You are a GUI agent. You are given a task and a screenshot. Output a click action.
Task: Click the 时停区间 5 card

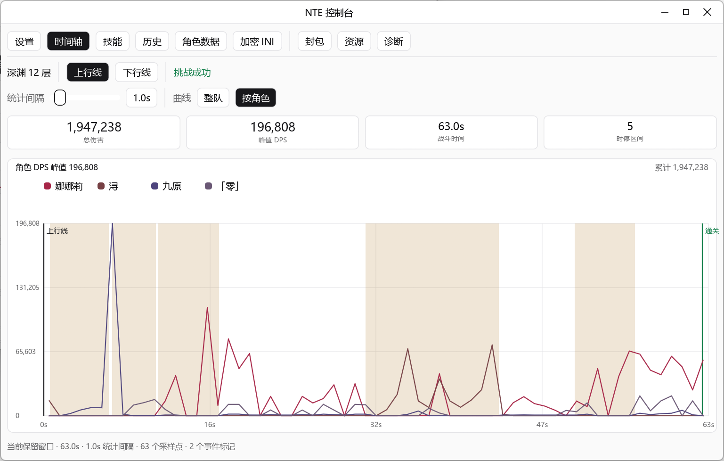click(630, 132)
